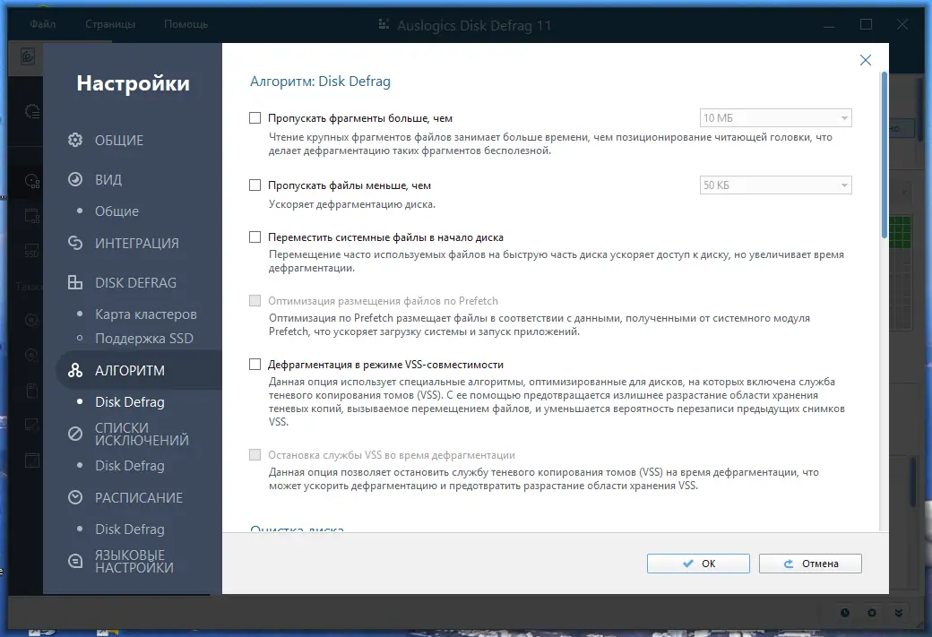
Task: Open the Страницы menu
Action: tap(110, 24)
